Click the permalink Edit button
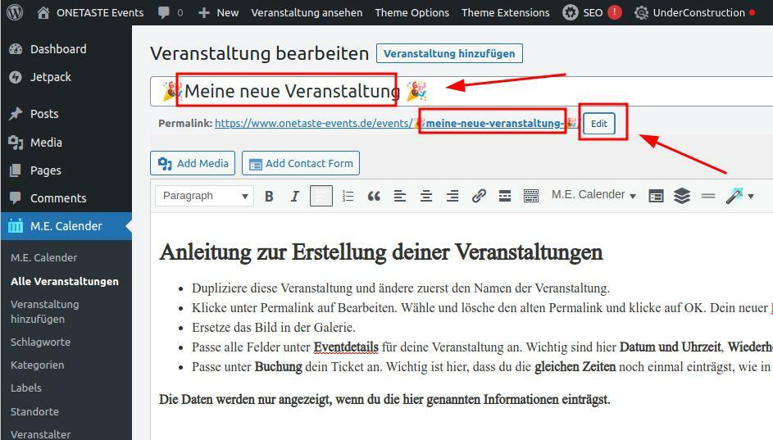 [x=599, y=124]
